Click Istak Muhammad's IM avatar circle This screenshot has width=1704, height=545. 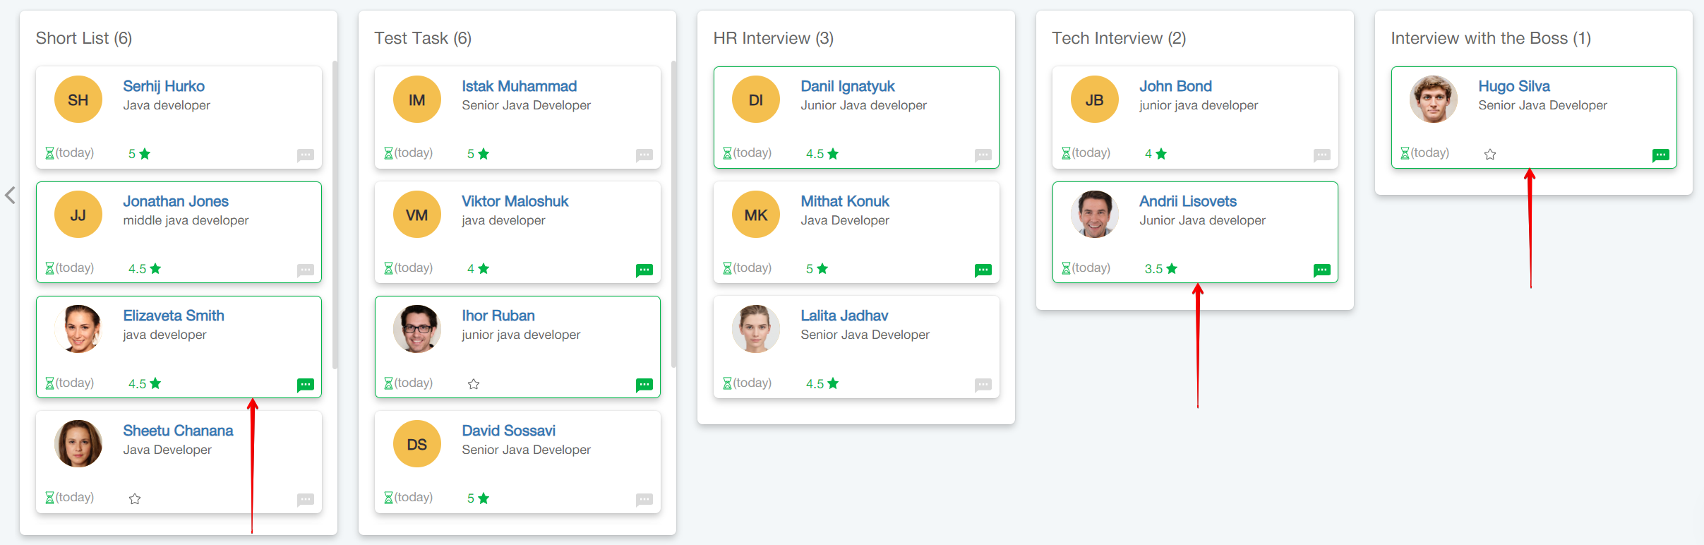click(x=417, y=100)
